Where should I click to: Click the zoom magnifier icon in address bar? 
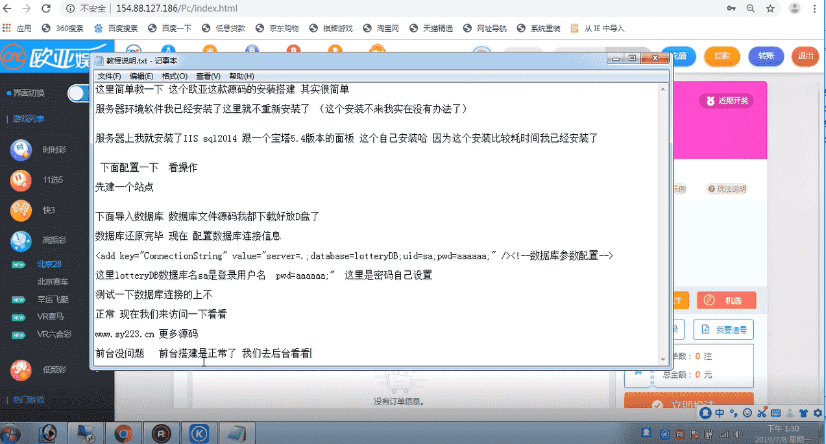(751, 9)
